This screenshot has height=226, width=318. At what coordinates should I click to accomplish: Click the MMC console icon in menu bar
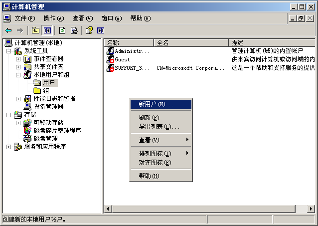tap(7, 18)
